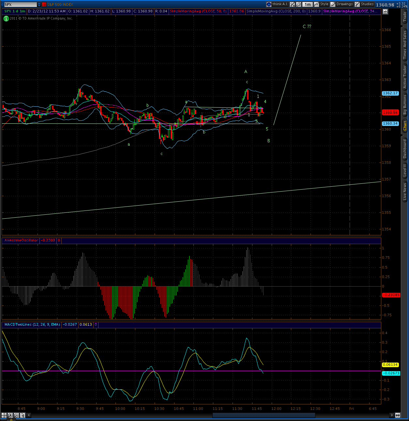Expand the SPX symbol dropdown arrow

(x=39, y=5)
